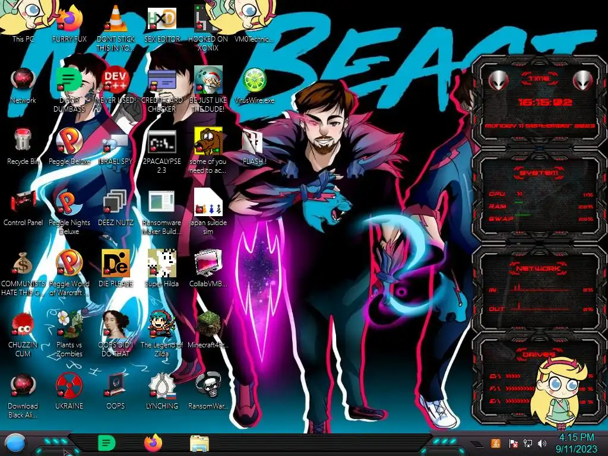
Task: Click the OUT traffic graph
Action: click(x=543, y=307)
